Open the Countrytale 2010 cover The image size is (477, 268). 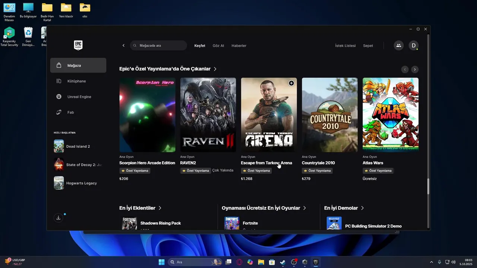[x=330, y=115]
